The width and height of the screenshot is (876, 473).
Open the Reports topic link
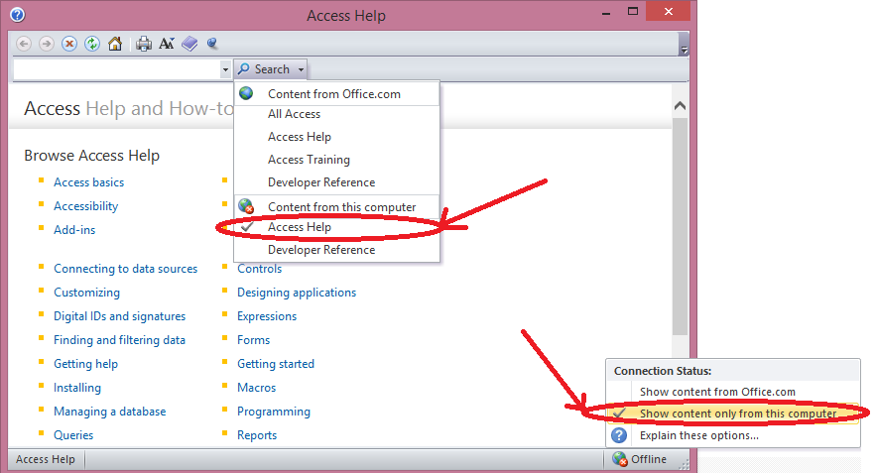(x=257, y=435)
